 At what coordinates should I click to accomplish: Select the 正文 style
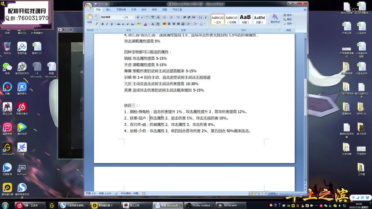tap(217, 19)
